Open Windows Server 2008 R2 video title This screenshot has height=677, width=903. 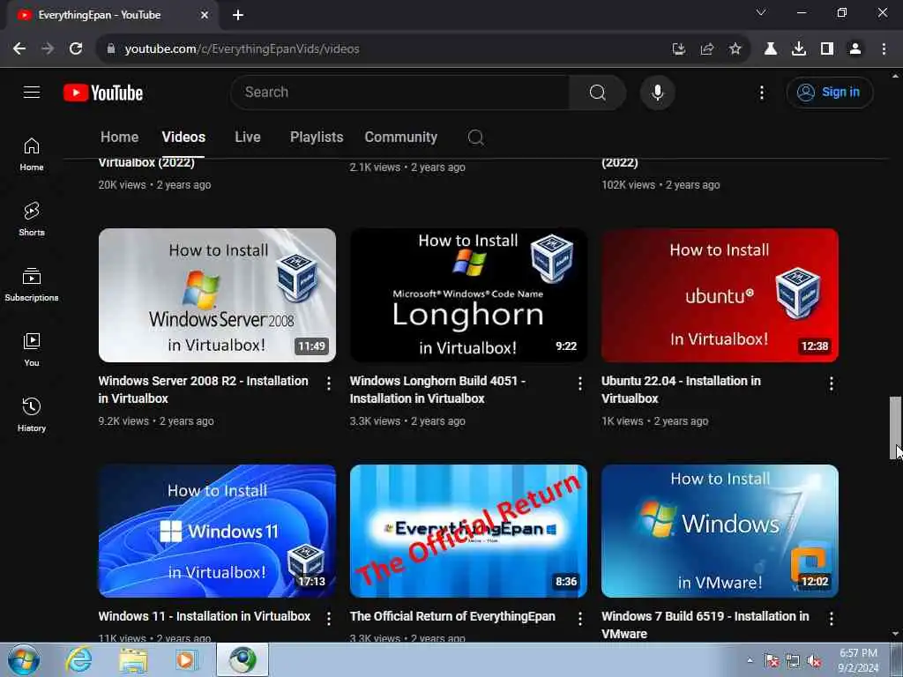point(204,390)
